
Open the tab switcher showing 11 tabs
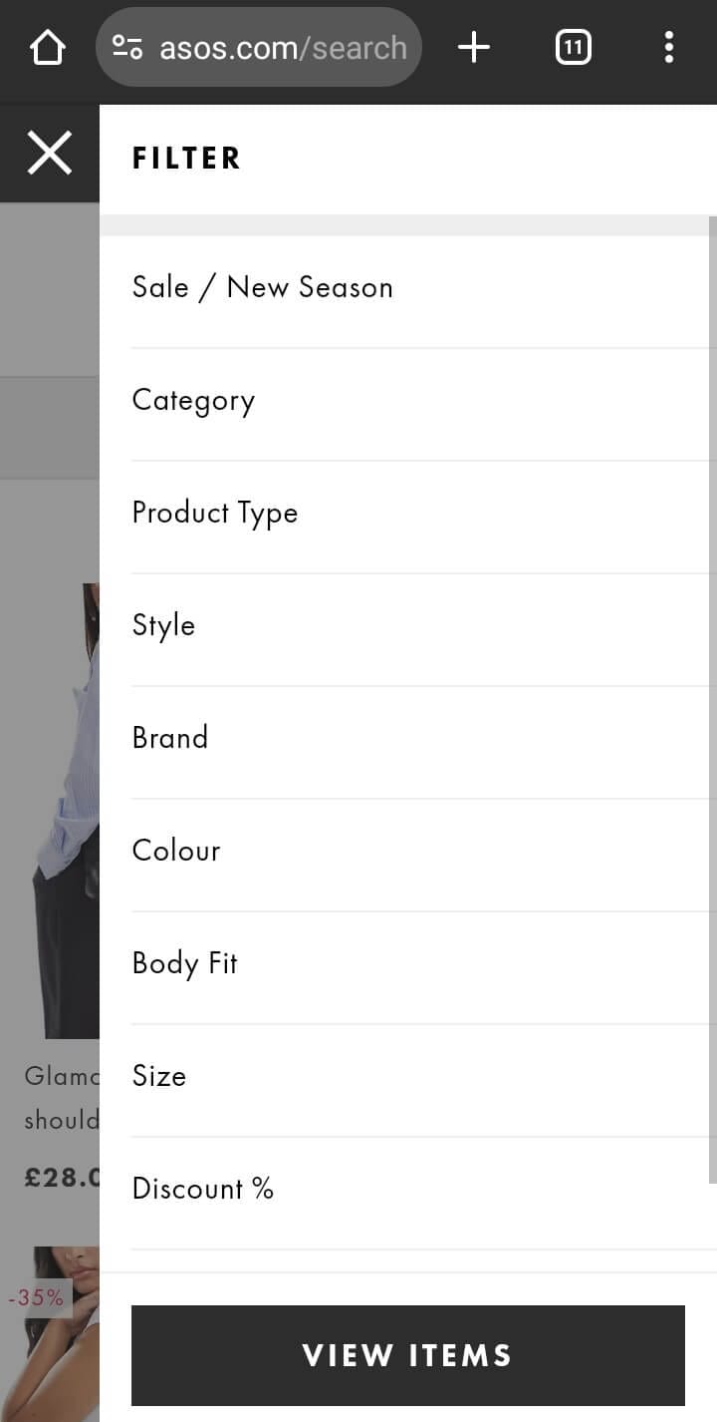(573, 46)
